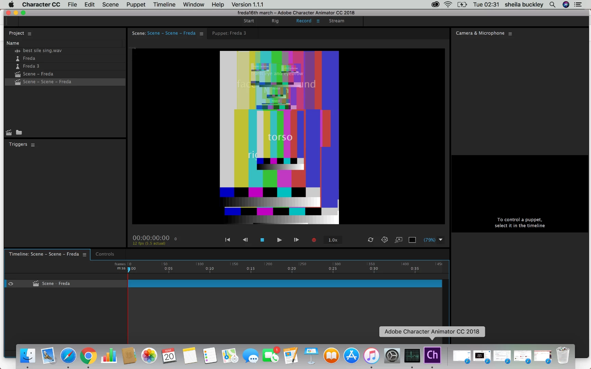Play the scene
The width and height of the screenshot is (591, 369).
coord(279,240)
